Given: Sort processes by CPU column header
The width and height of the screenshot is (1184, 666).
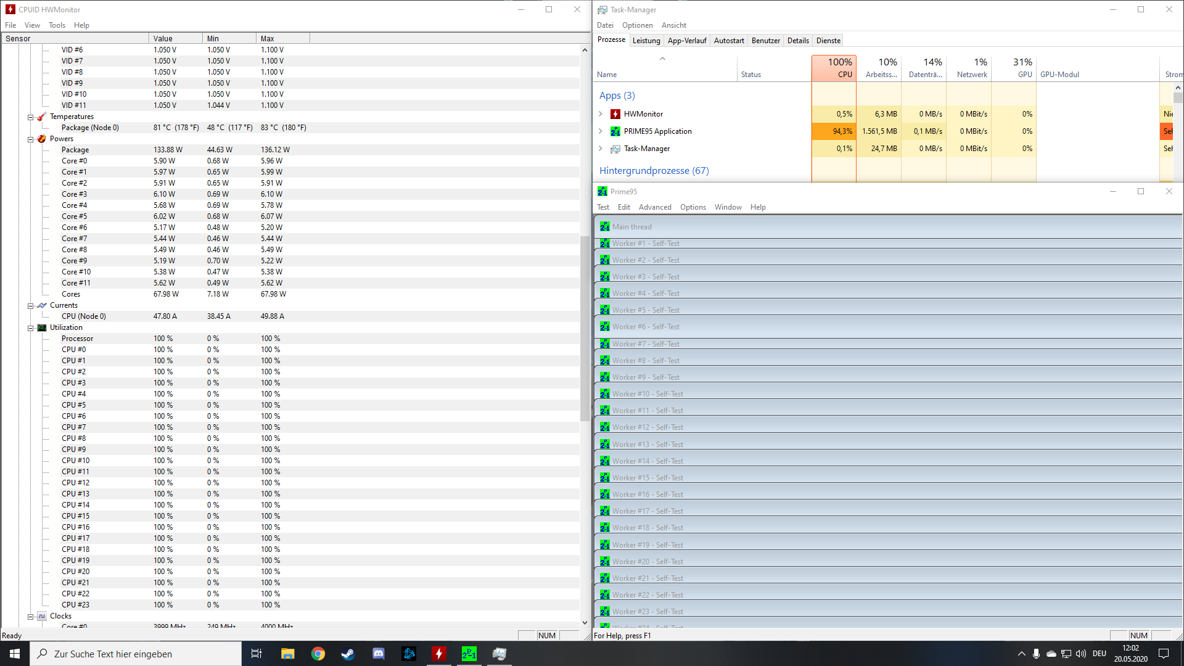Looking at the screenshot, I should 834,68.
